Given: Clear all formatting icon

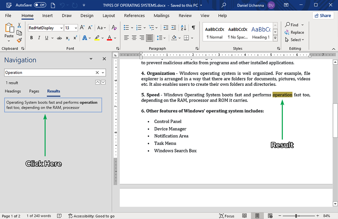Looking at the screenshot, I should pyautogui.click(x=114, y=28).
